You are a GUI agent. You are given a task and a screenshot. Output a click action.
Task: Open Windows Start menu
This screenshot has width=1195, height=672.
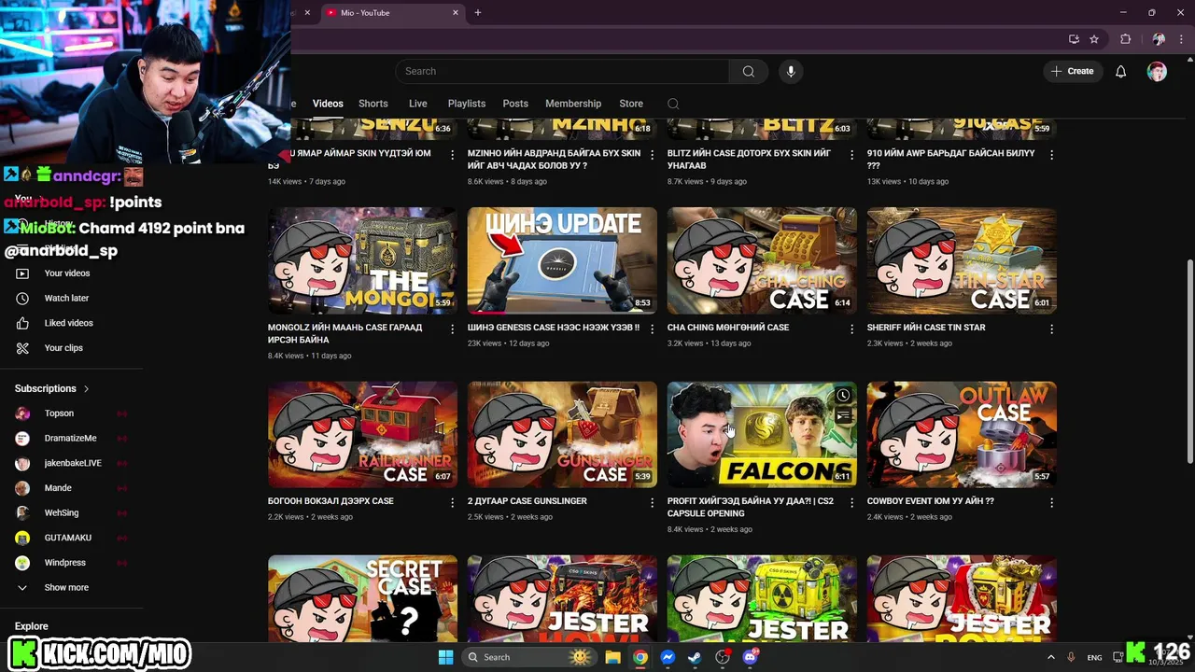(x=445, y=657)
